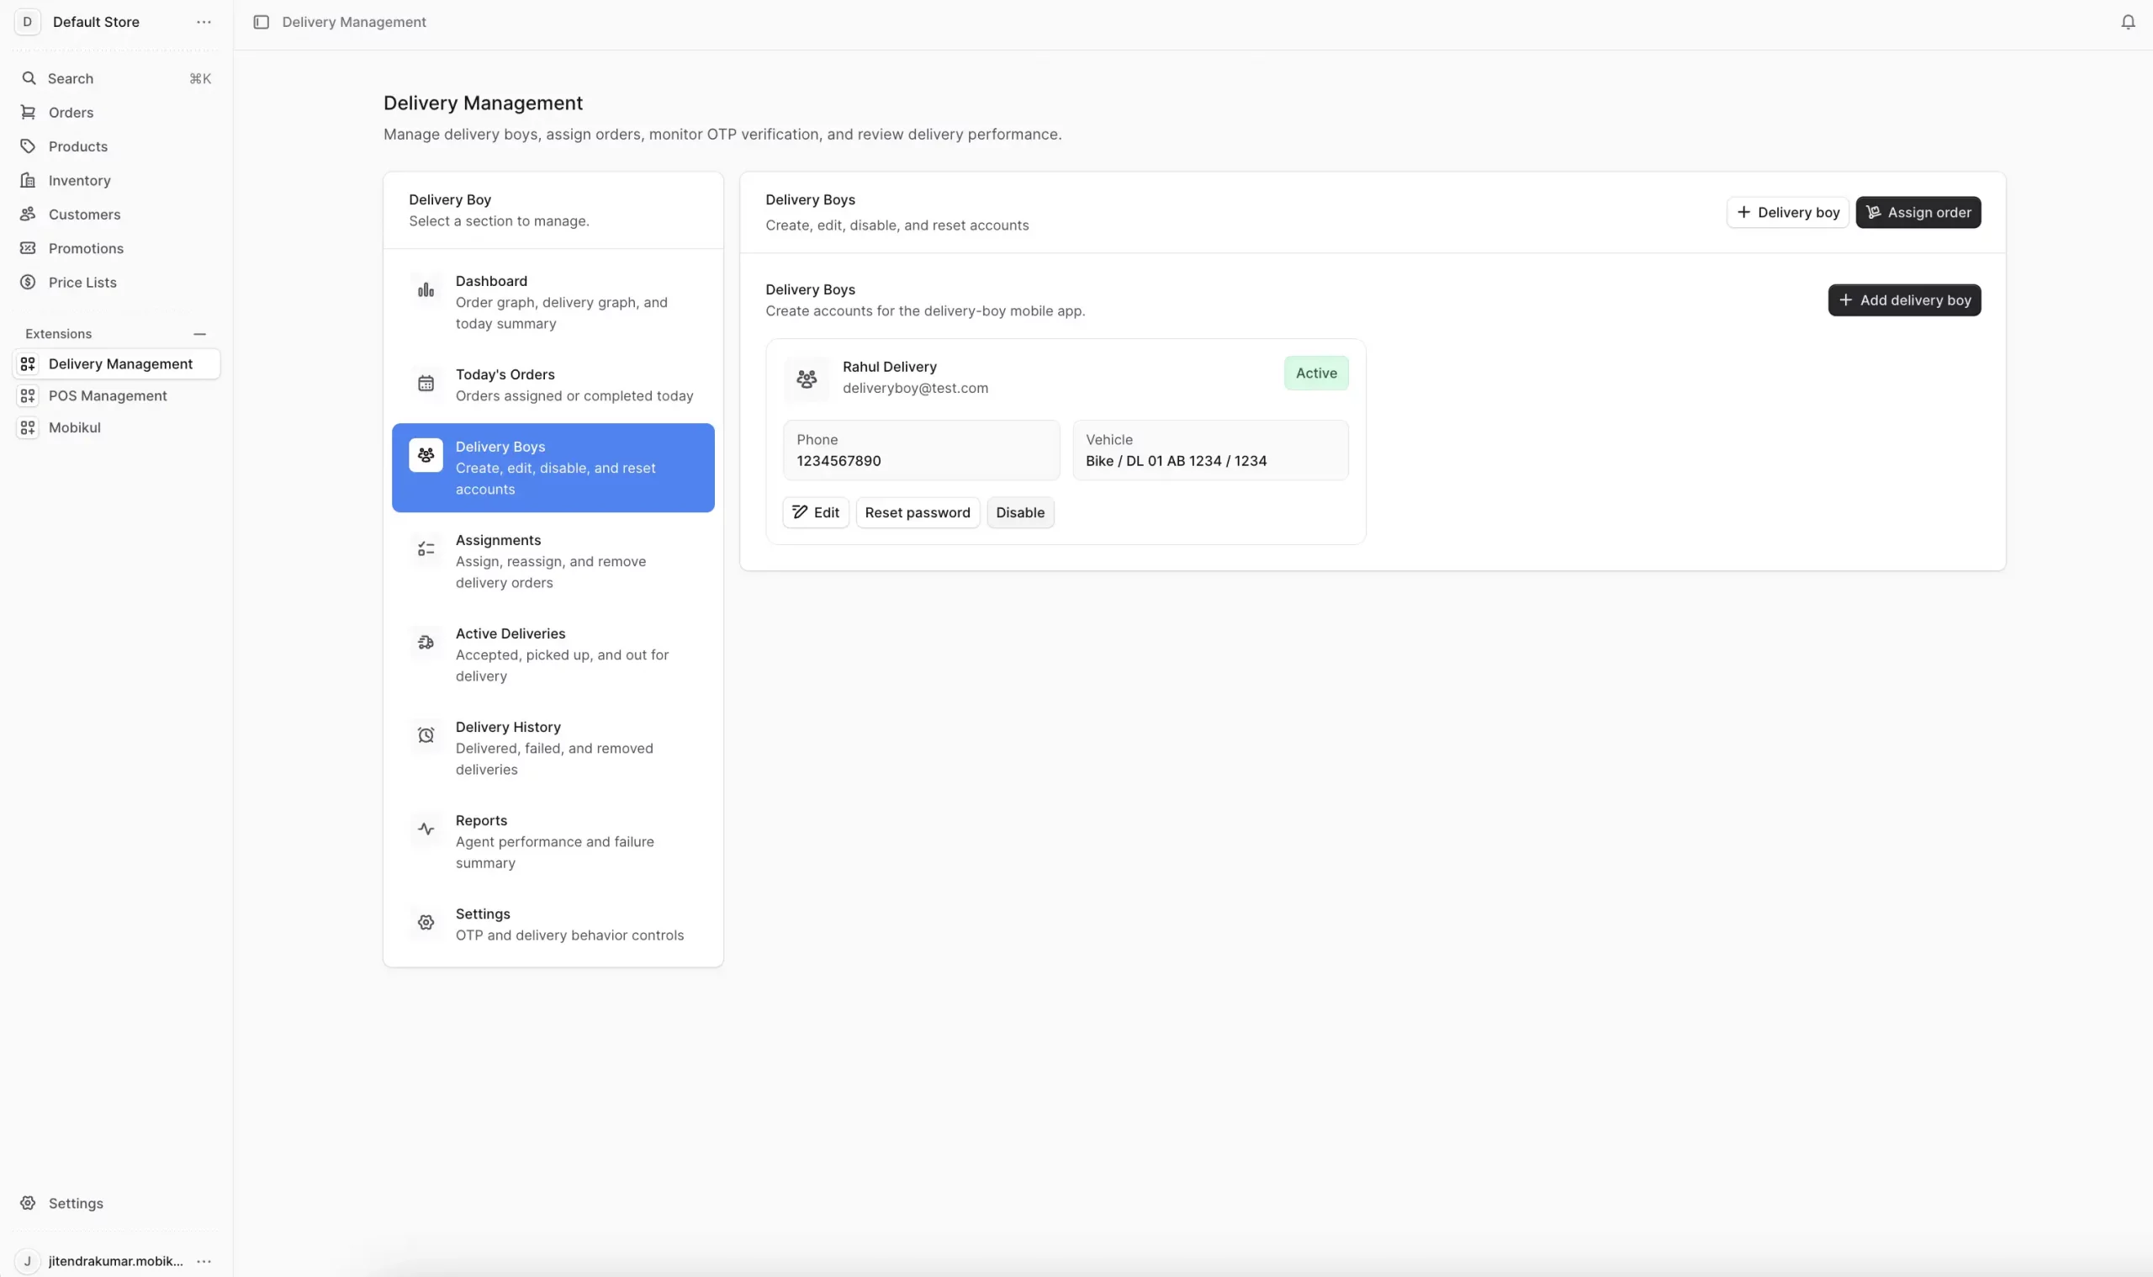The height and width of the screenshot is (1277, 2153).
Task: Click the Search magnifier icon
Action: click(29, 78)
